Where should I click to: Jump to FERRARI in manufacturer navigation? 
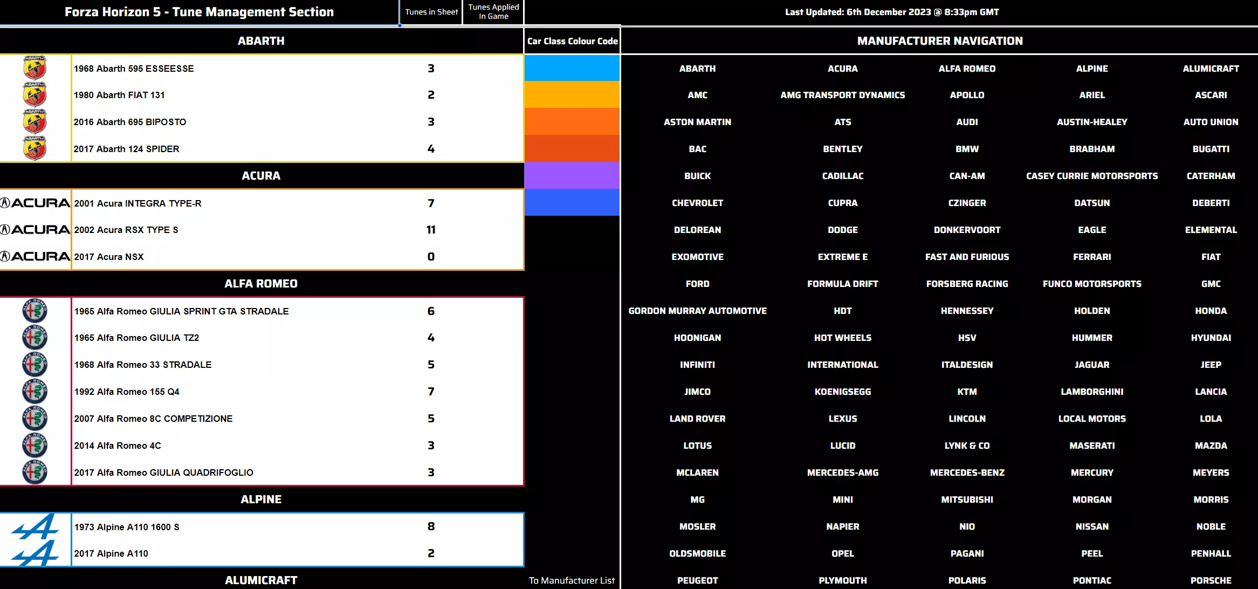pos(1092,257)
